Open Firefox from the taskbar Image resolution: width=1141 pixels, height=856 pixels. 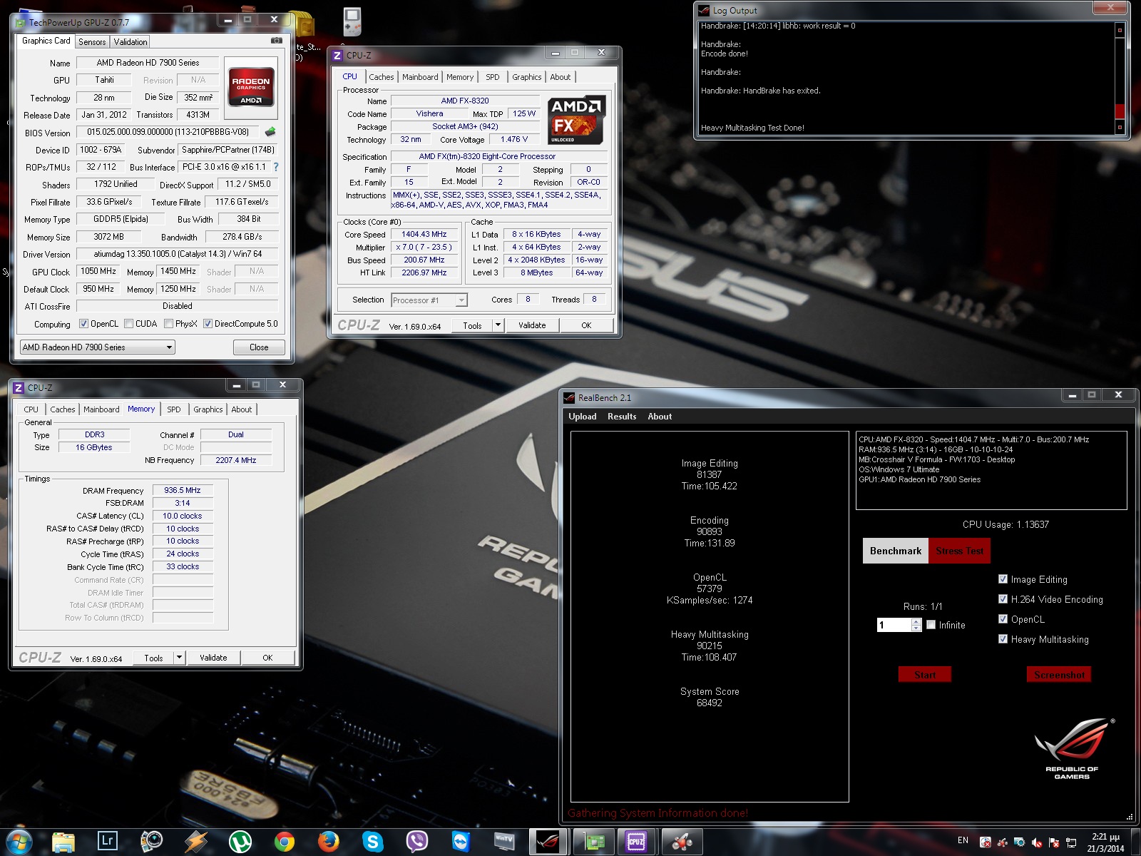point(328,842)
